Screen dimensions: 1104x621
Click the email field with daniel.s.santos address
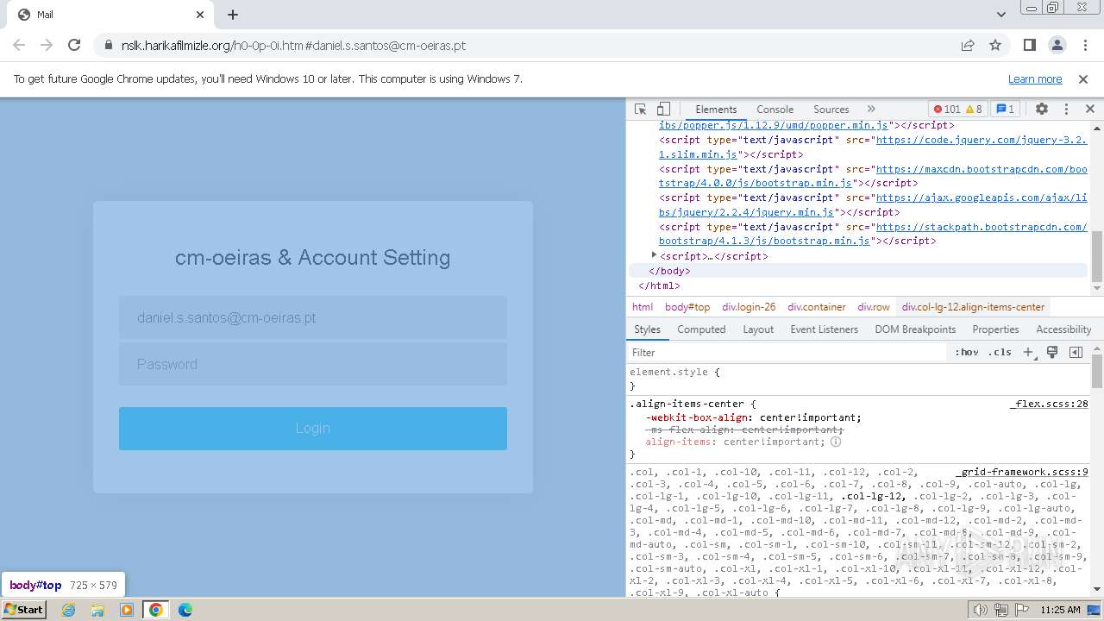[x=313, y=317]
